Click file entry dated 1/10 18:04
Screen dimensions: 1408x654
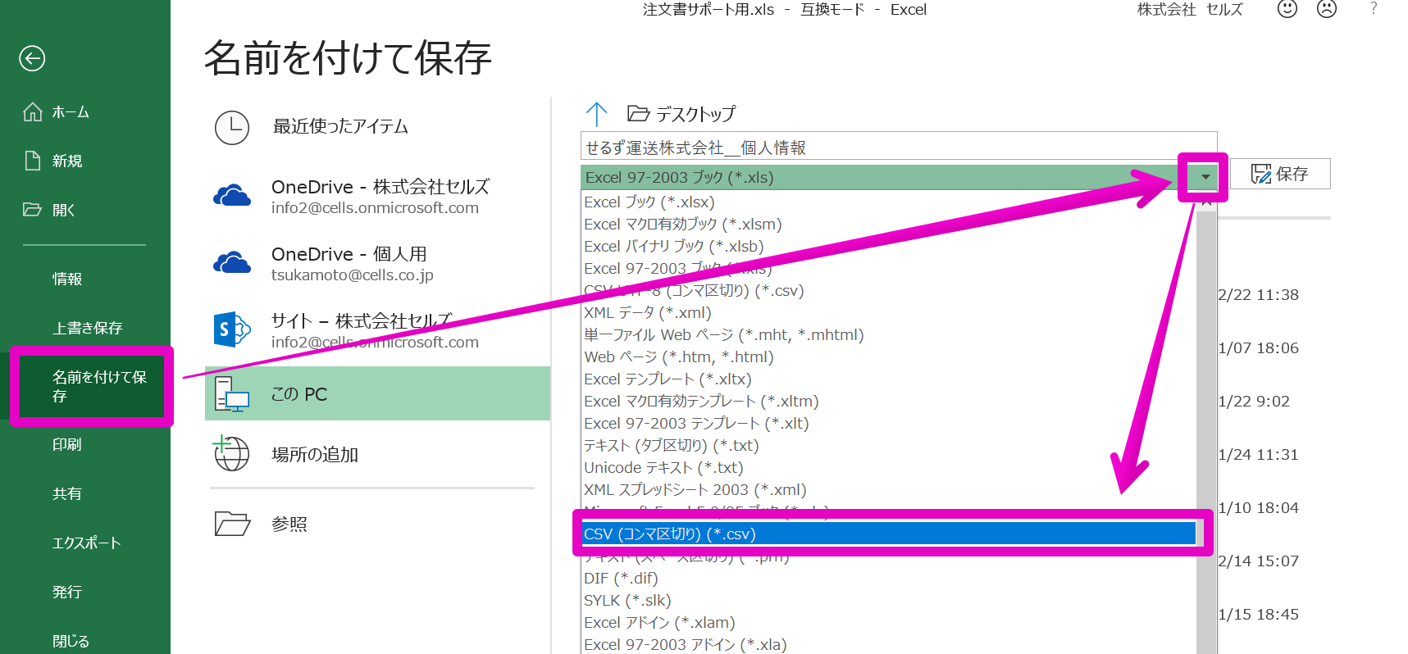point(1259,508)
